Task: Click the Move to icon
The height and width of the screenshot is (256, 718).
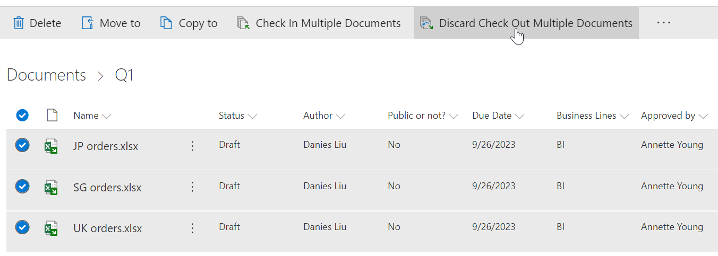Action: pos(87,23)
